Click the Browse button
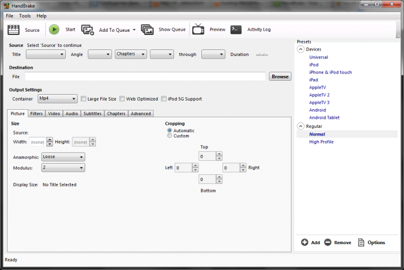The width and height of the screenshot is (404, 270). [280, 76]
